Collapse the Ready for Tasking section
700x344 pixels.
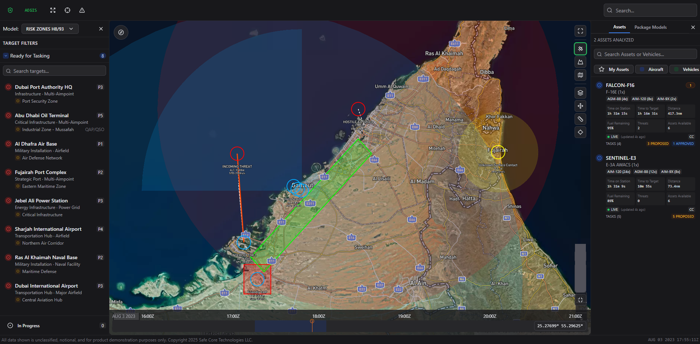point(6,56)
